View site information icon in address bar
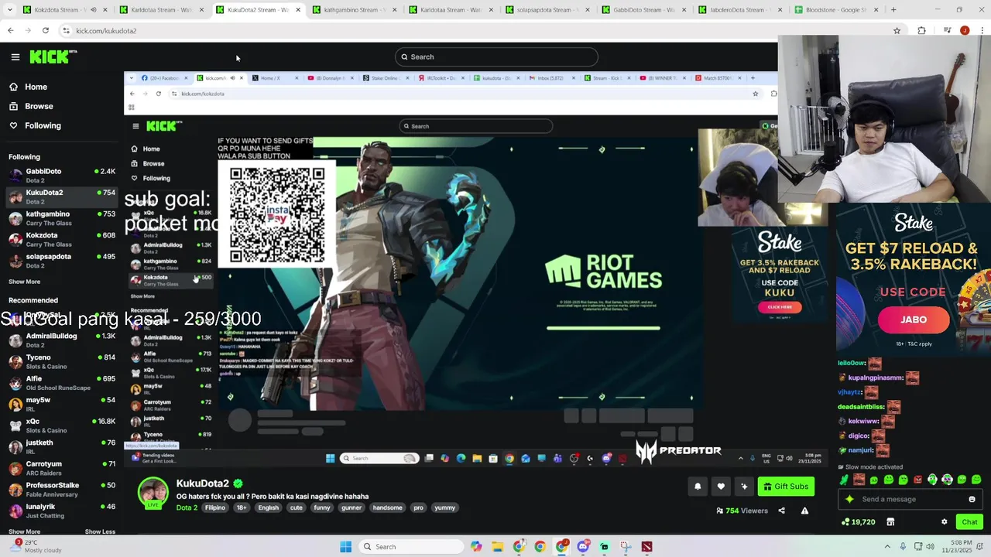This screenshot has height=557, width=991. click(x=67, y=31)
